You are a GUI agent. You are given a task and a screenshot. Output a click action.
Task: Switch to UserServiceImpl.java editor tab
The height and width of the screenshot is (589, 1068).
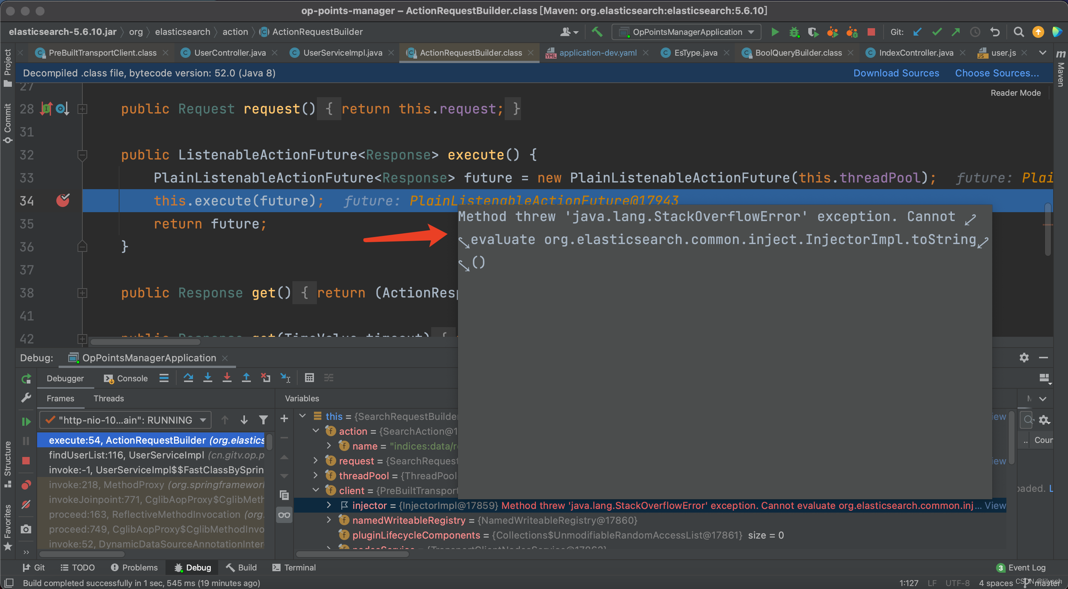pyautogui.click(x=342, y=53)
